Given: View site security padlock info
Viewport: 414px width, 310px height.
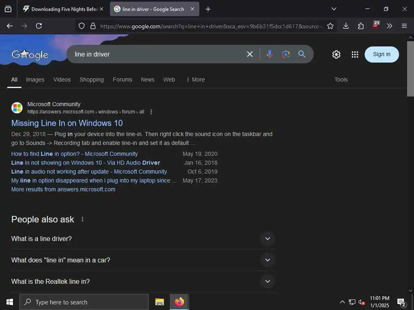Looking at the screenshot, I should (93, 26).
